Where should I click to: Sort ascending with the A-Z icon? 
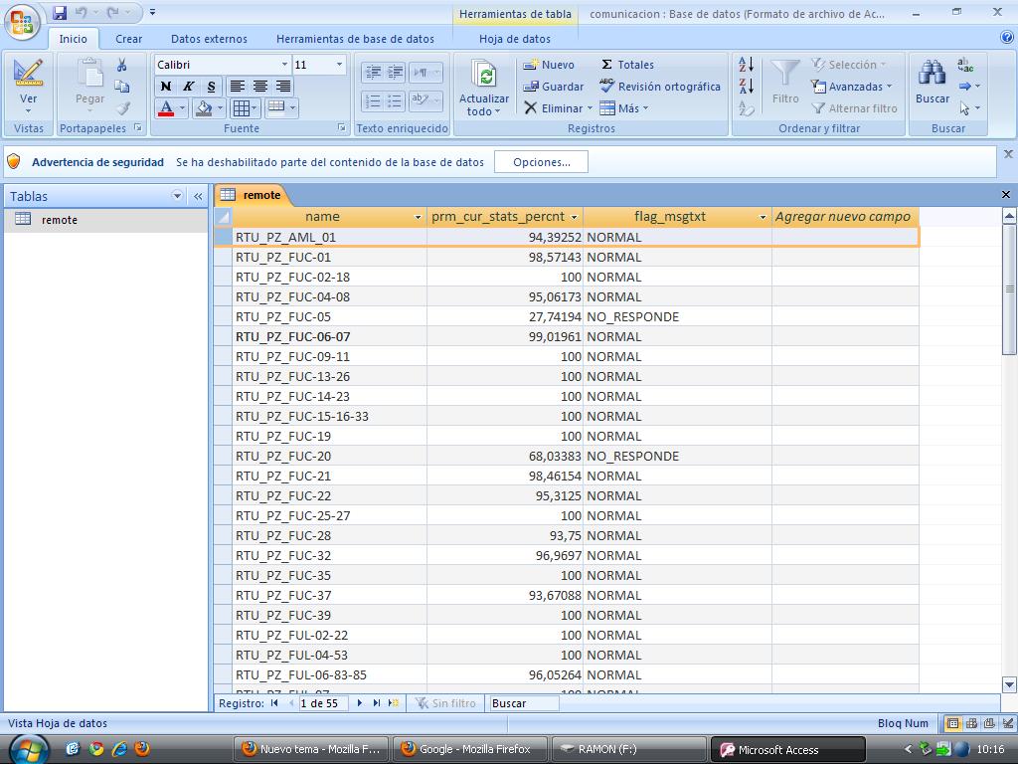(746, 65)
